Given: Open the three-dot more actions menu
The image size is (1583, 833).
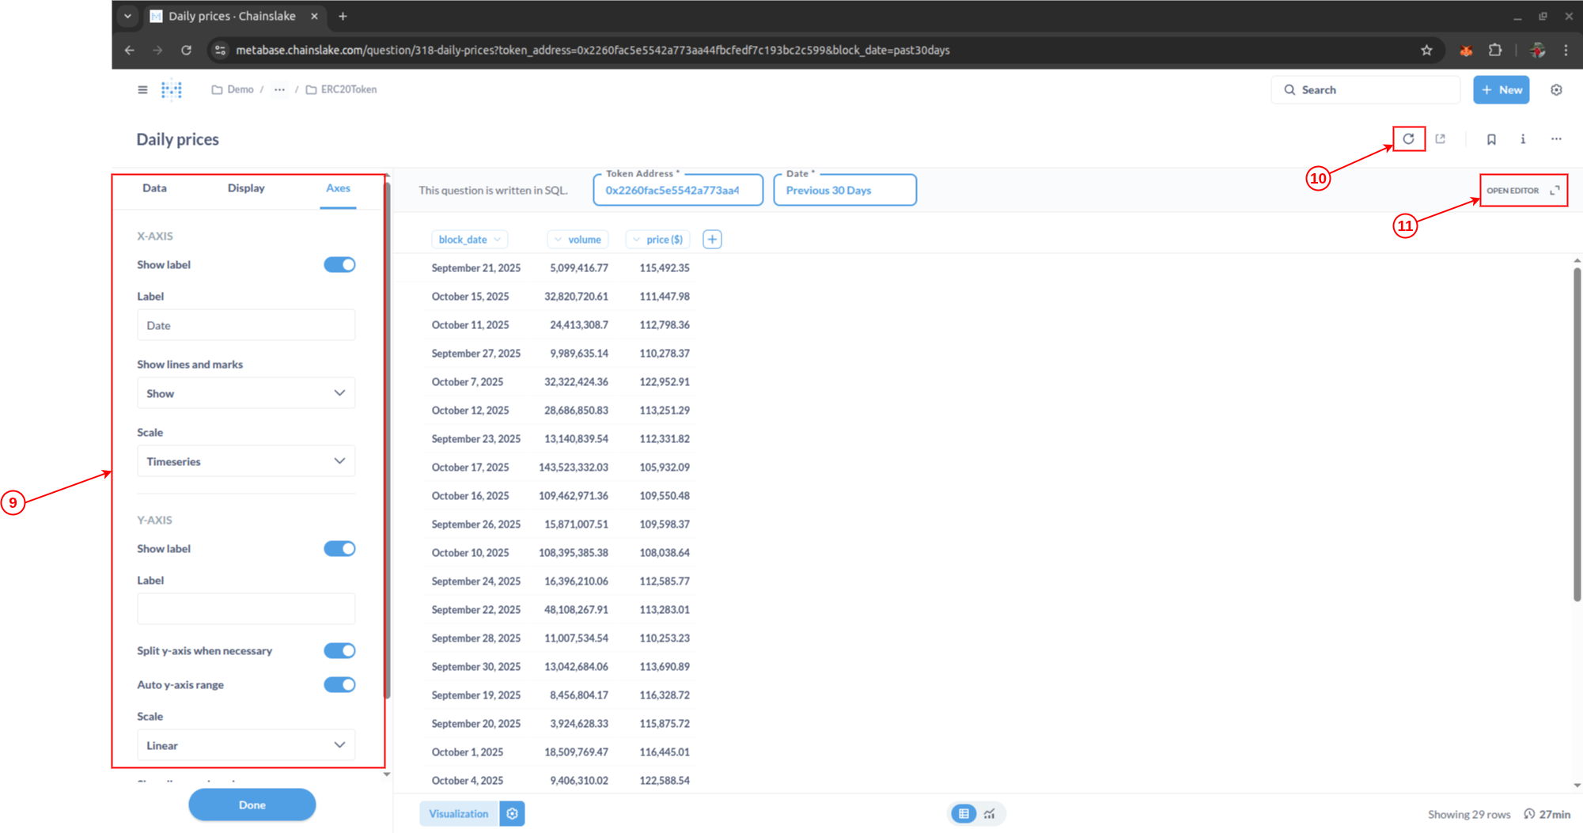Looking at the screenshot, I should click(x=1556, y=139).
